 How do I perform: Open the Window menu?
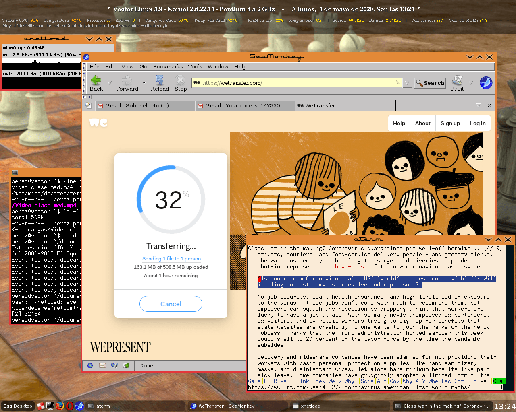[x=218, y=67]
